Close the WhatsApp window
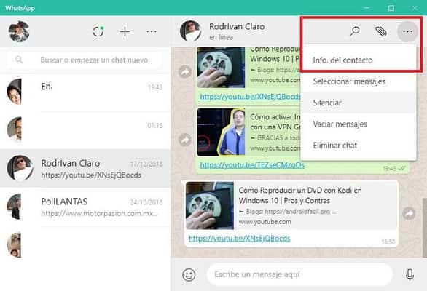427x291 pixels. pyautogui.click(x=415, y=8)
